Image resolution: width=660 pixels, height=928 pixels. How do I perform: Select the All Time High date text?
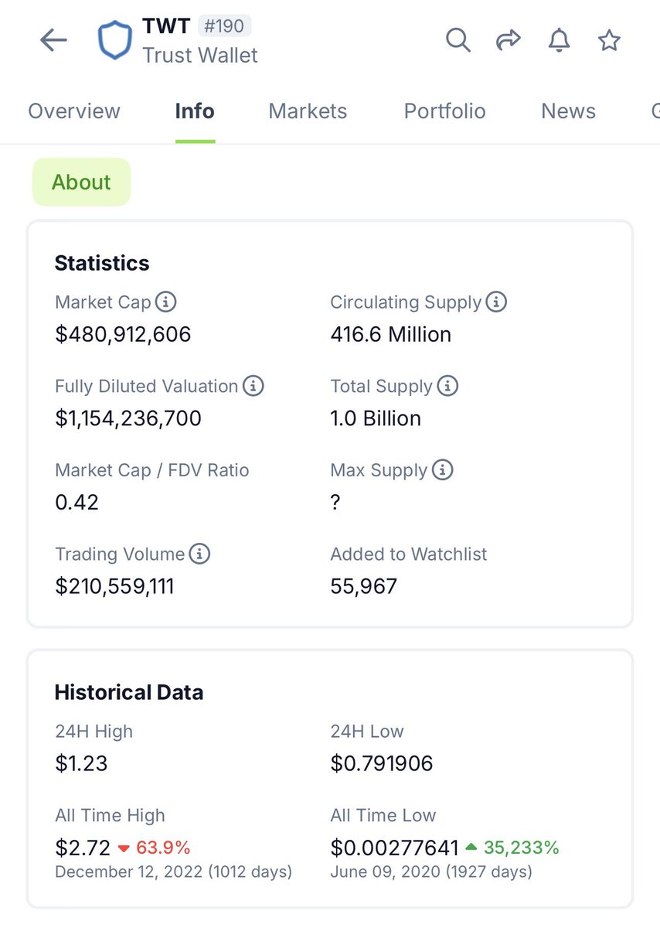click(174, 872)
